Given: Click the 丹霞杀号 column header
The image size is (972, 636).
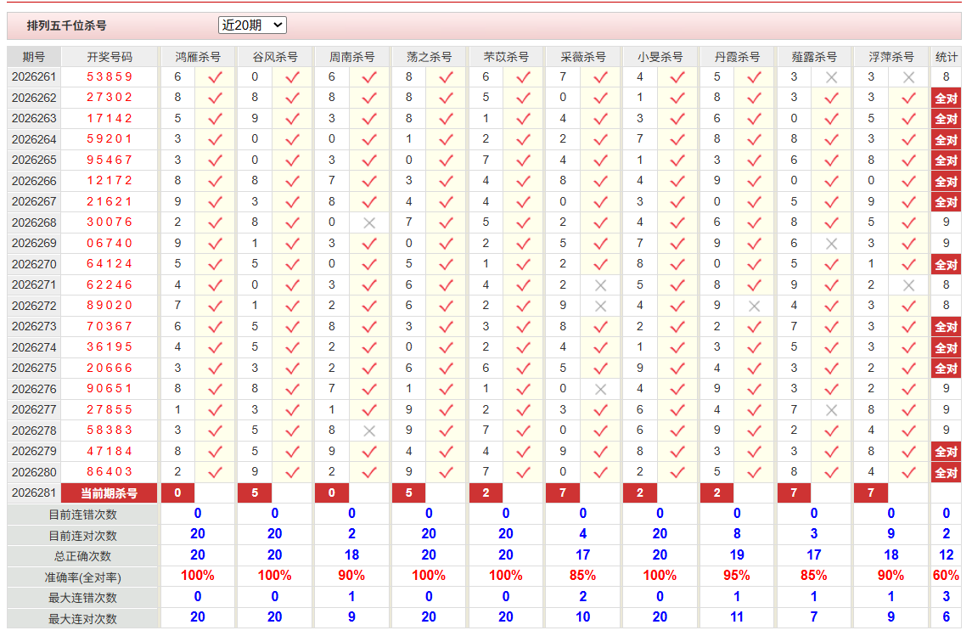Looking at the screenshot, I should 737,57.
